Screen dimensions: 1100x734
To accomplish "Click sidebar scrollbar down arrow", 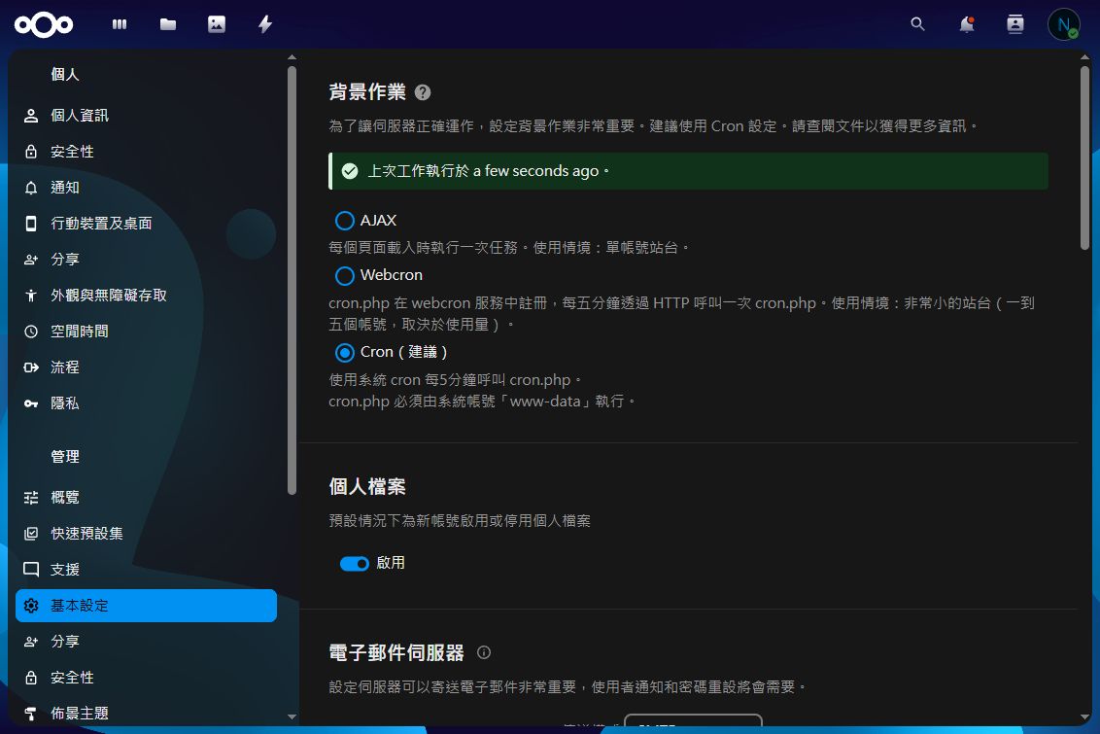I will [x=292, y=717].
